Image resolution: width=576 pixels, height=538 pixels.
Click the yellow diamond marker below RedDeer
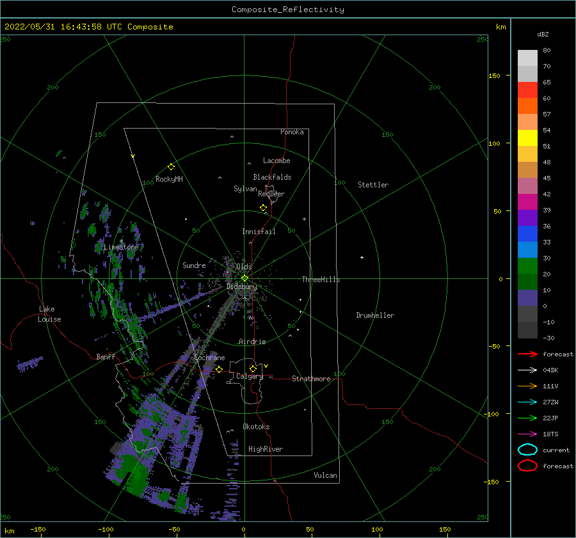click(263, 208)
